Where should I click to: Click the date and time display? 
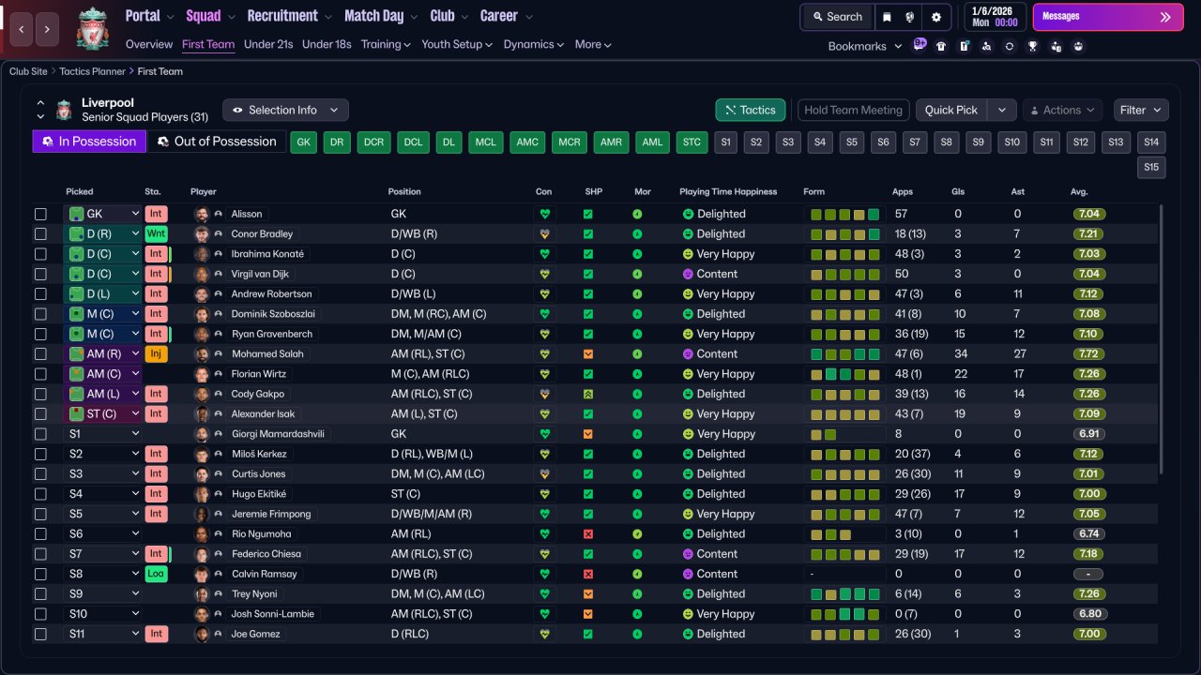click(995, 17)
